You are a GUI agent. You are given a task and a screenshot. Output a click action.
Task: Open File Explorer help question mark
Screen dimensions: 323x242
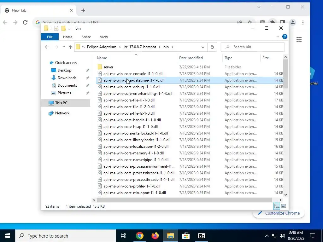click(285, 37)
